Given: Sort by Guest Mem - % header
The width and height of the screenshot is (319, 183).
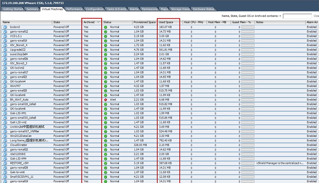Looking at the screenshot, I should (243, 22).
